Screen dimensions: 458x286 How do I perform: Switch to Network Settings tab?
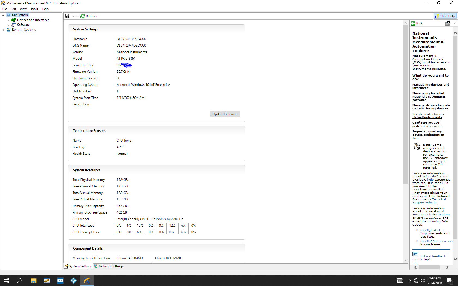tap(109, 266)
